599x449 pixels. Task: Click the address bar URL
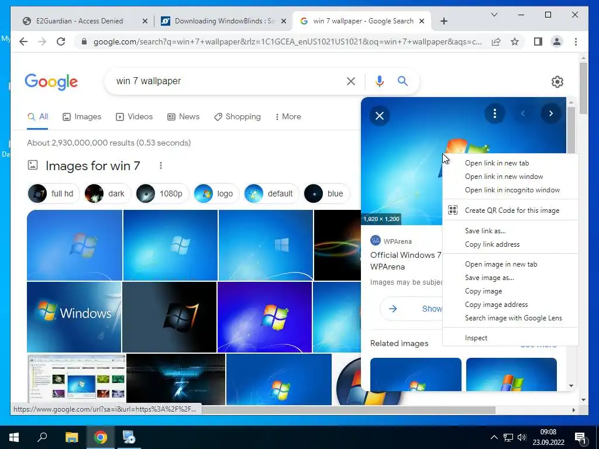[287, 42]
